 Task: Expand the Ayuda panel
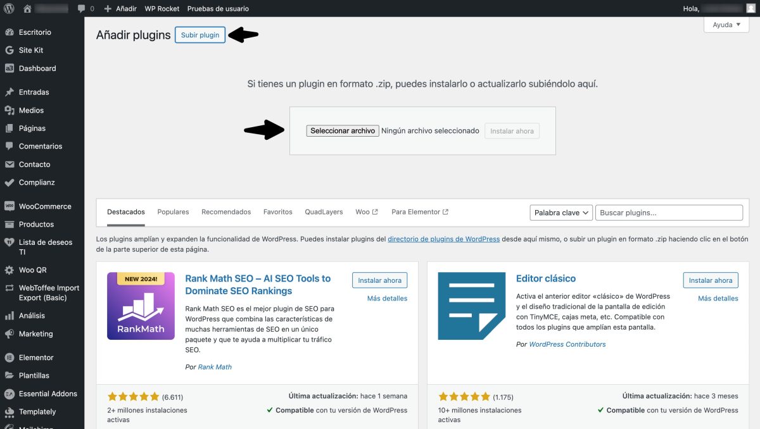(725, 24)
